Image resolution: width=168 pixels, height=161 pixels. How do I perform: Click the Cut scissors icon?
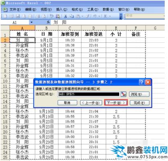[x=66, y=16]
